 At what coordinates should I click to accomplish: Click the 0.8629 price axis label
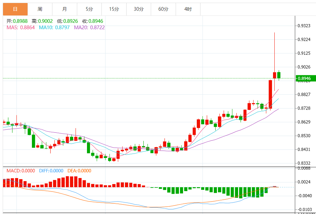tap(304, 122)
